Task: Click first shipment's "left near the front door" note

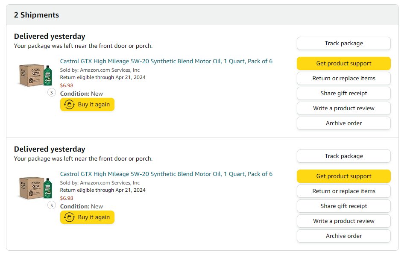Action: [83, 46]
